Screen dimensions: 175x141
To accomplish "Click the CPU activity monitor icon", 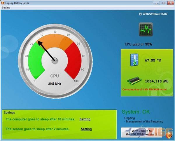I will tap(146, 29).
